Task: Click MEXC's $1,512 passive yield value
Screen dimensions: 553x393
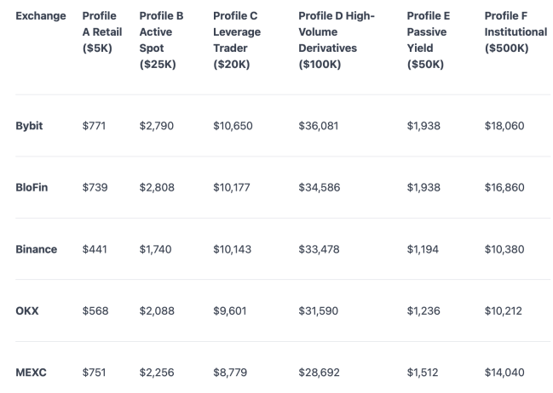Action: (423, 373)
